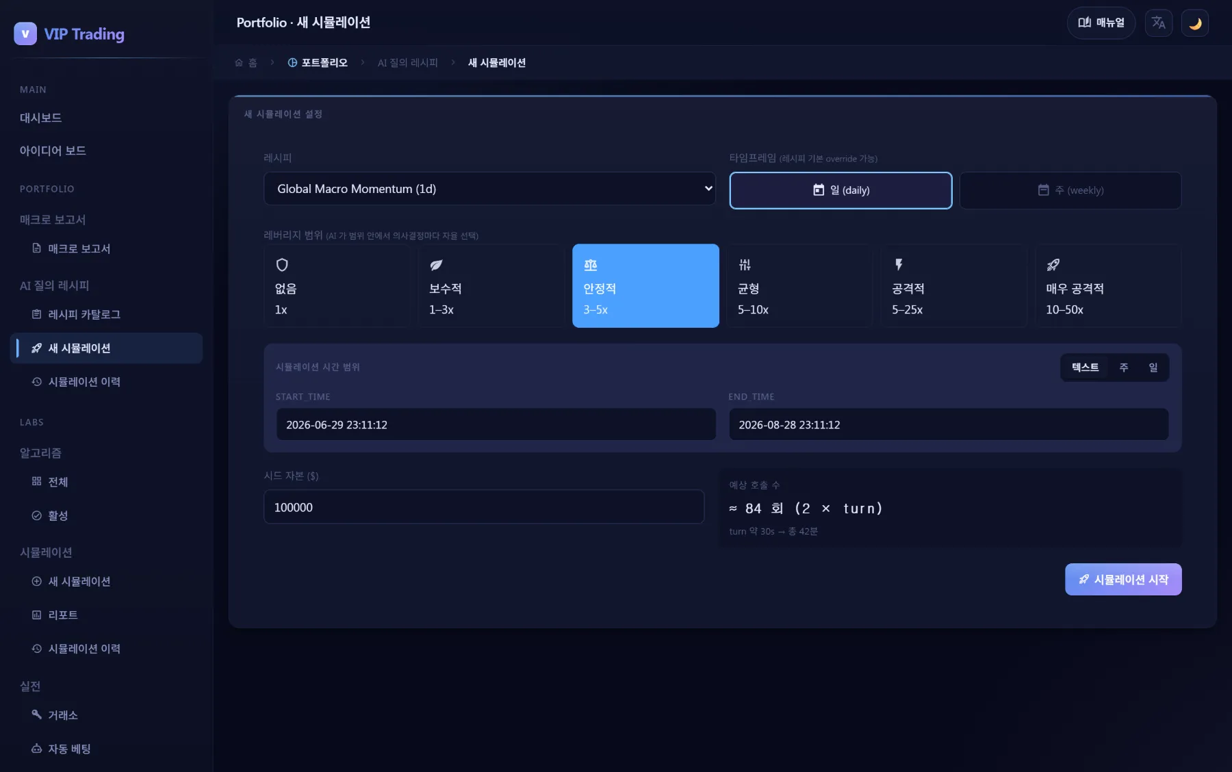The width and height of the screenshot is (1232, 772).
Task: Open 시뮬레이션 이력 under Labs 시뮬레이션
Action: [x=107, y=648]
